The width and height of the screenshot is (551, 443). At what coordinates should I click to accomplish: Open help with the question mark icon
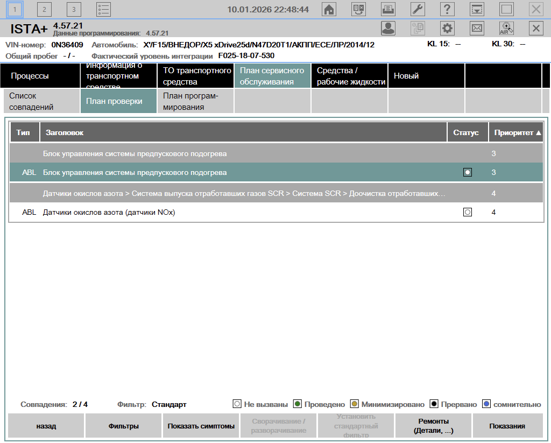(447, 9)
